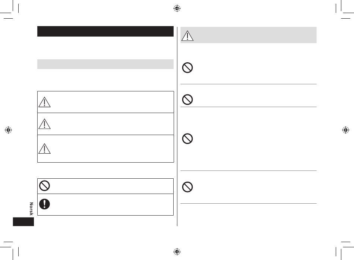Click the prohibition icon beside the mandatory exclamation icon
This screenshot has width=354, height=260.
(44, 186)
